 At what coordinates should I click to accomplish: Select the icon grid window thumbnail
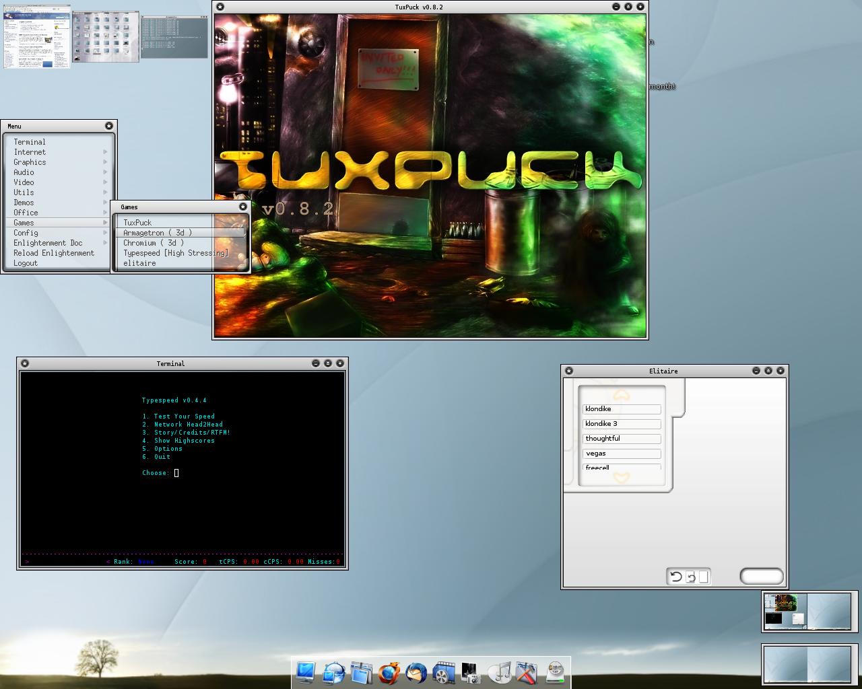pyautogui.click(x=106, y=37)
